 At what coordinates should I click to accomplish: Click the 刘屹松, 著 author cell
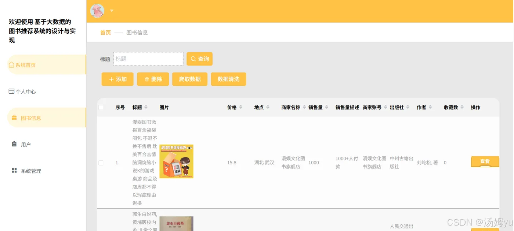[x=427, y=163]
